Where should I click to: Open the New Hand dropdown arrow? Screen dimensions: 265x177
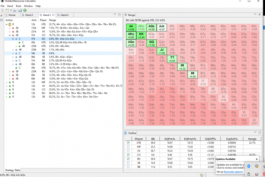pyautogui.click(x=11, y=11)
